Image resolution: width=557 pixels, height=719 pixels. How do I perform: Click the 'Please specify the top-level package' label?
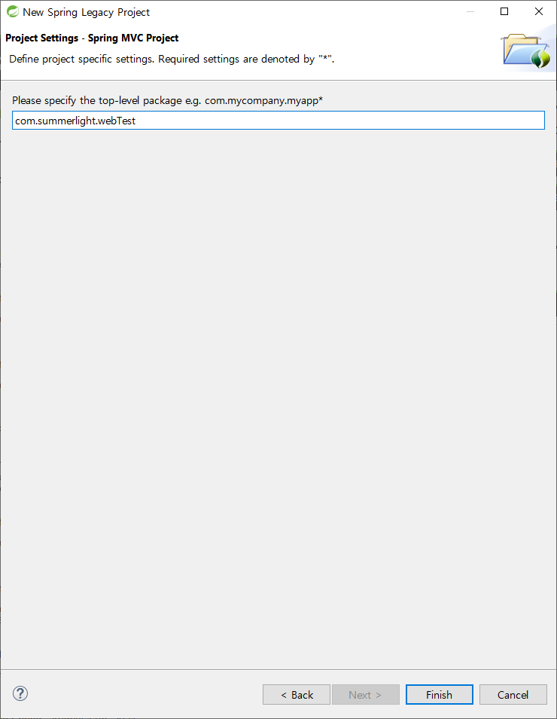point(168,100)
